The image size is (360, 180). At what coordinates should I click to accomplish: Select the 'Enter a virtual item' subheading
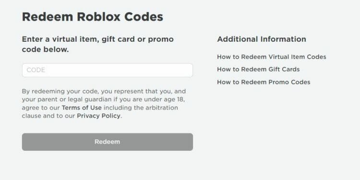98,44
